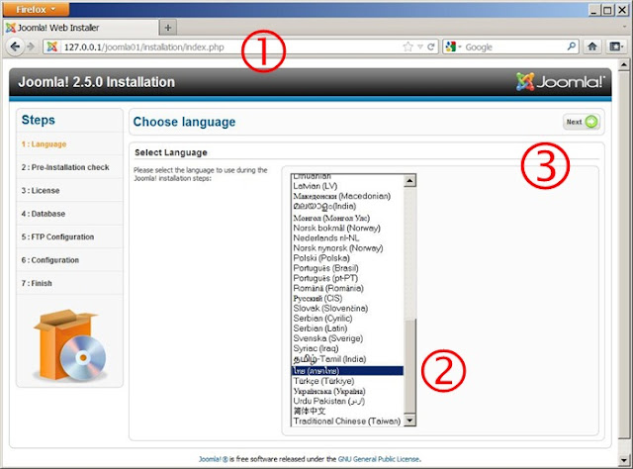Select step 3 : License
Screen dimensions: 633x469
point(41,191)
